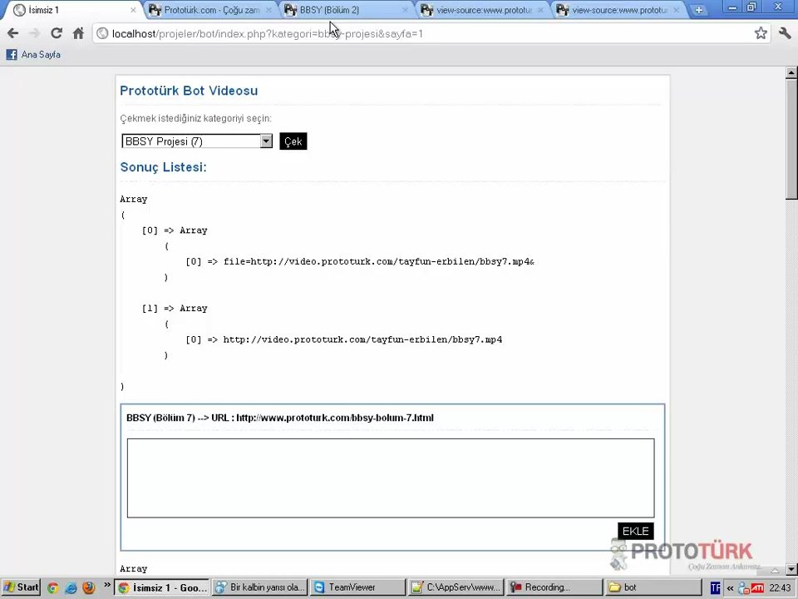Open the C:\AppServ\www taskbar window
This screenshot has width=798, height=599.
(456, 587)
